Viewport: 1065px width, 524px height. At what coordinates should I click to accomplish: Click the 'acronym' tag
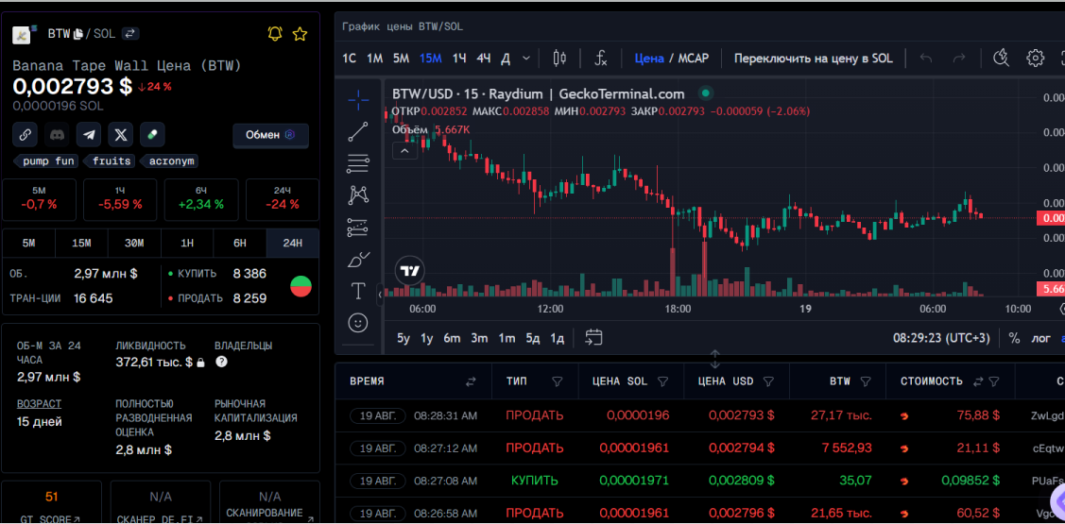point(170,161)
